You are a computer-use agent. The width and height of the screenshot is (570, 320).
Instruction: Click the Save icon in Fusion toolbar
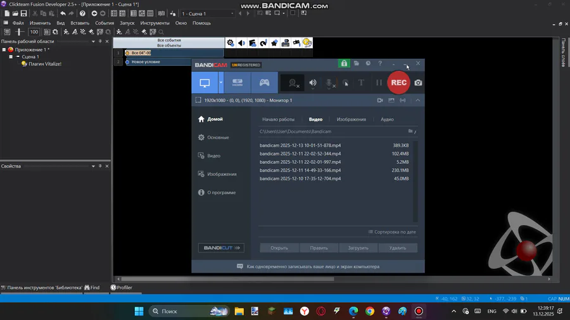click(x=23, y=13)
